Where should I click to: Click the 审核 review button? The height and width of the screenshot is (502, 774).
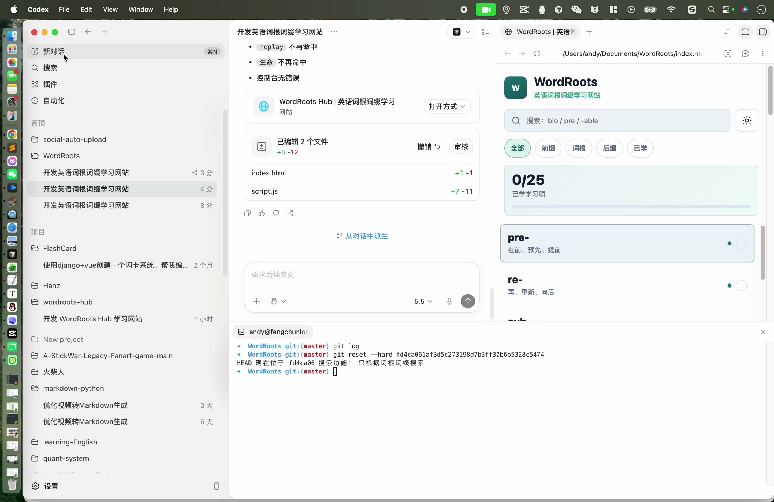click(x=461, y=146)
